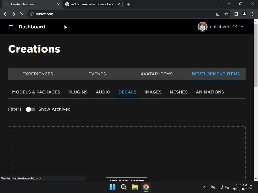Stop the page loading with the X button
258x193 pixels.
click(22, 14)
